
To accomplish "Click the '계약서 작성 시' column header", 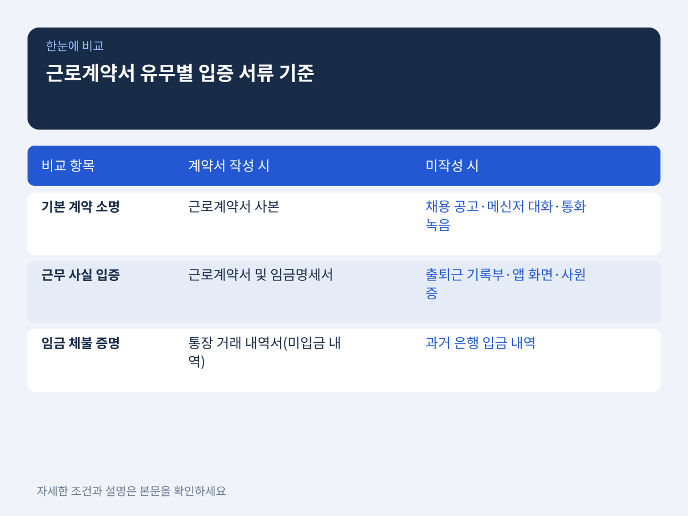I will tap(229, 166).
